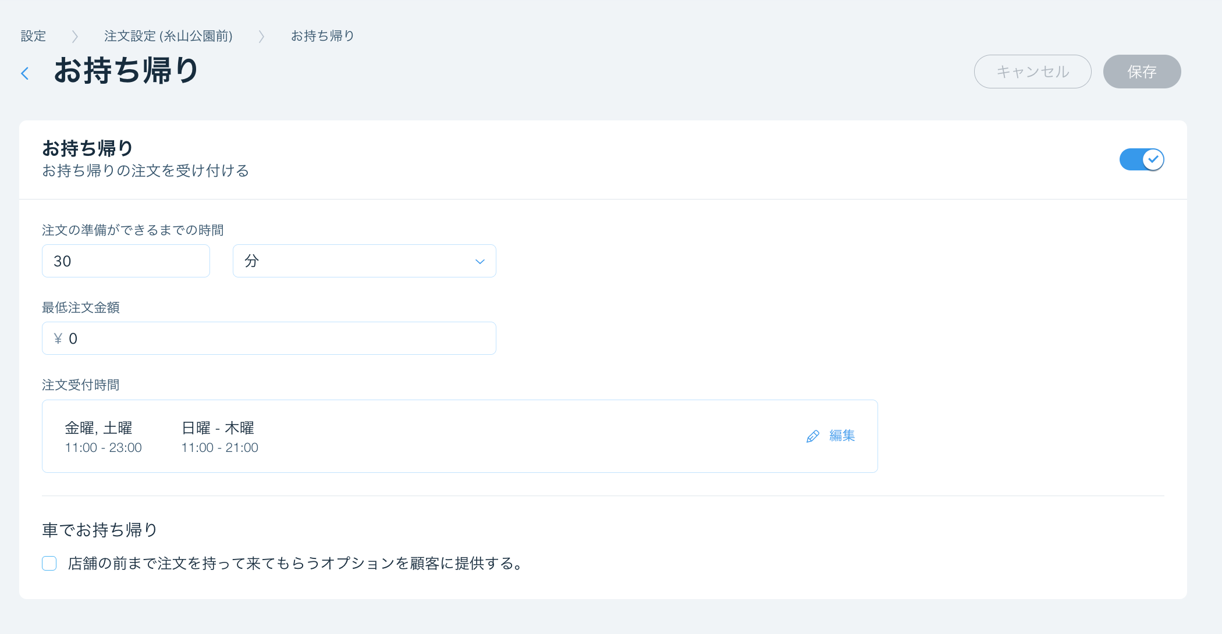1222x634 pixels.
Task: Enable the 車でお持ち帰り curbside pickup checkbox
Action: (x=49, y=563)
